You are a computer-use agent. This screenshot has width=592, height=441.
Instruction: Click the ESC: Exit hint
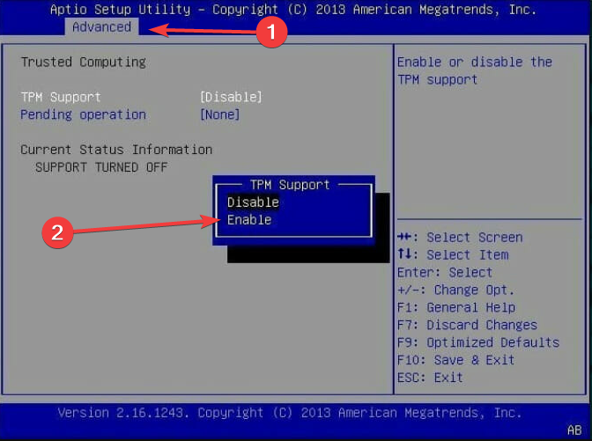click(x=430, y=378)
